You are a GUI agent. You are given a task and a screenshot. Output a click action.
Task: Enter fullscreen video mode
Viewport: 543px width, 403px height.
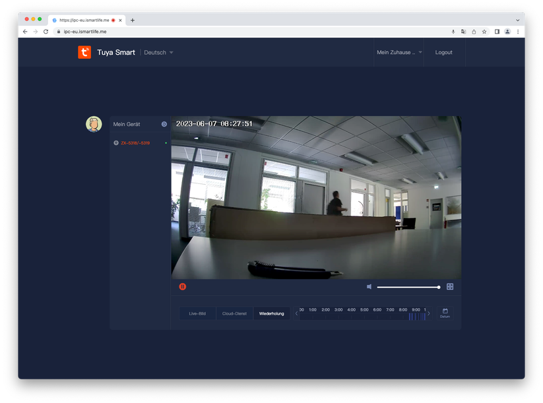click(450, 286)
